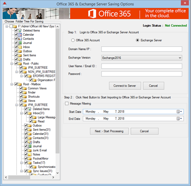Collapse the NON_IPM_SUBTREE node
Screen dimensions: 191x186
[x=17, y=72]
